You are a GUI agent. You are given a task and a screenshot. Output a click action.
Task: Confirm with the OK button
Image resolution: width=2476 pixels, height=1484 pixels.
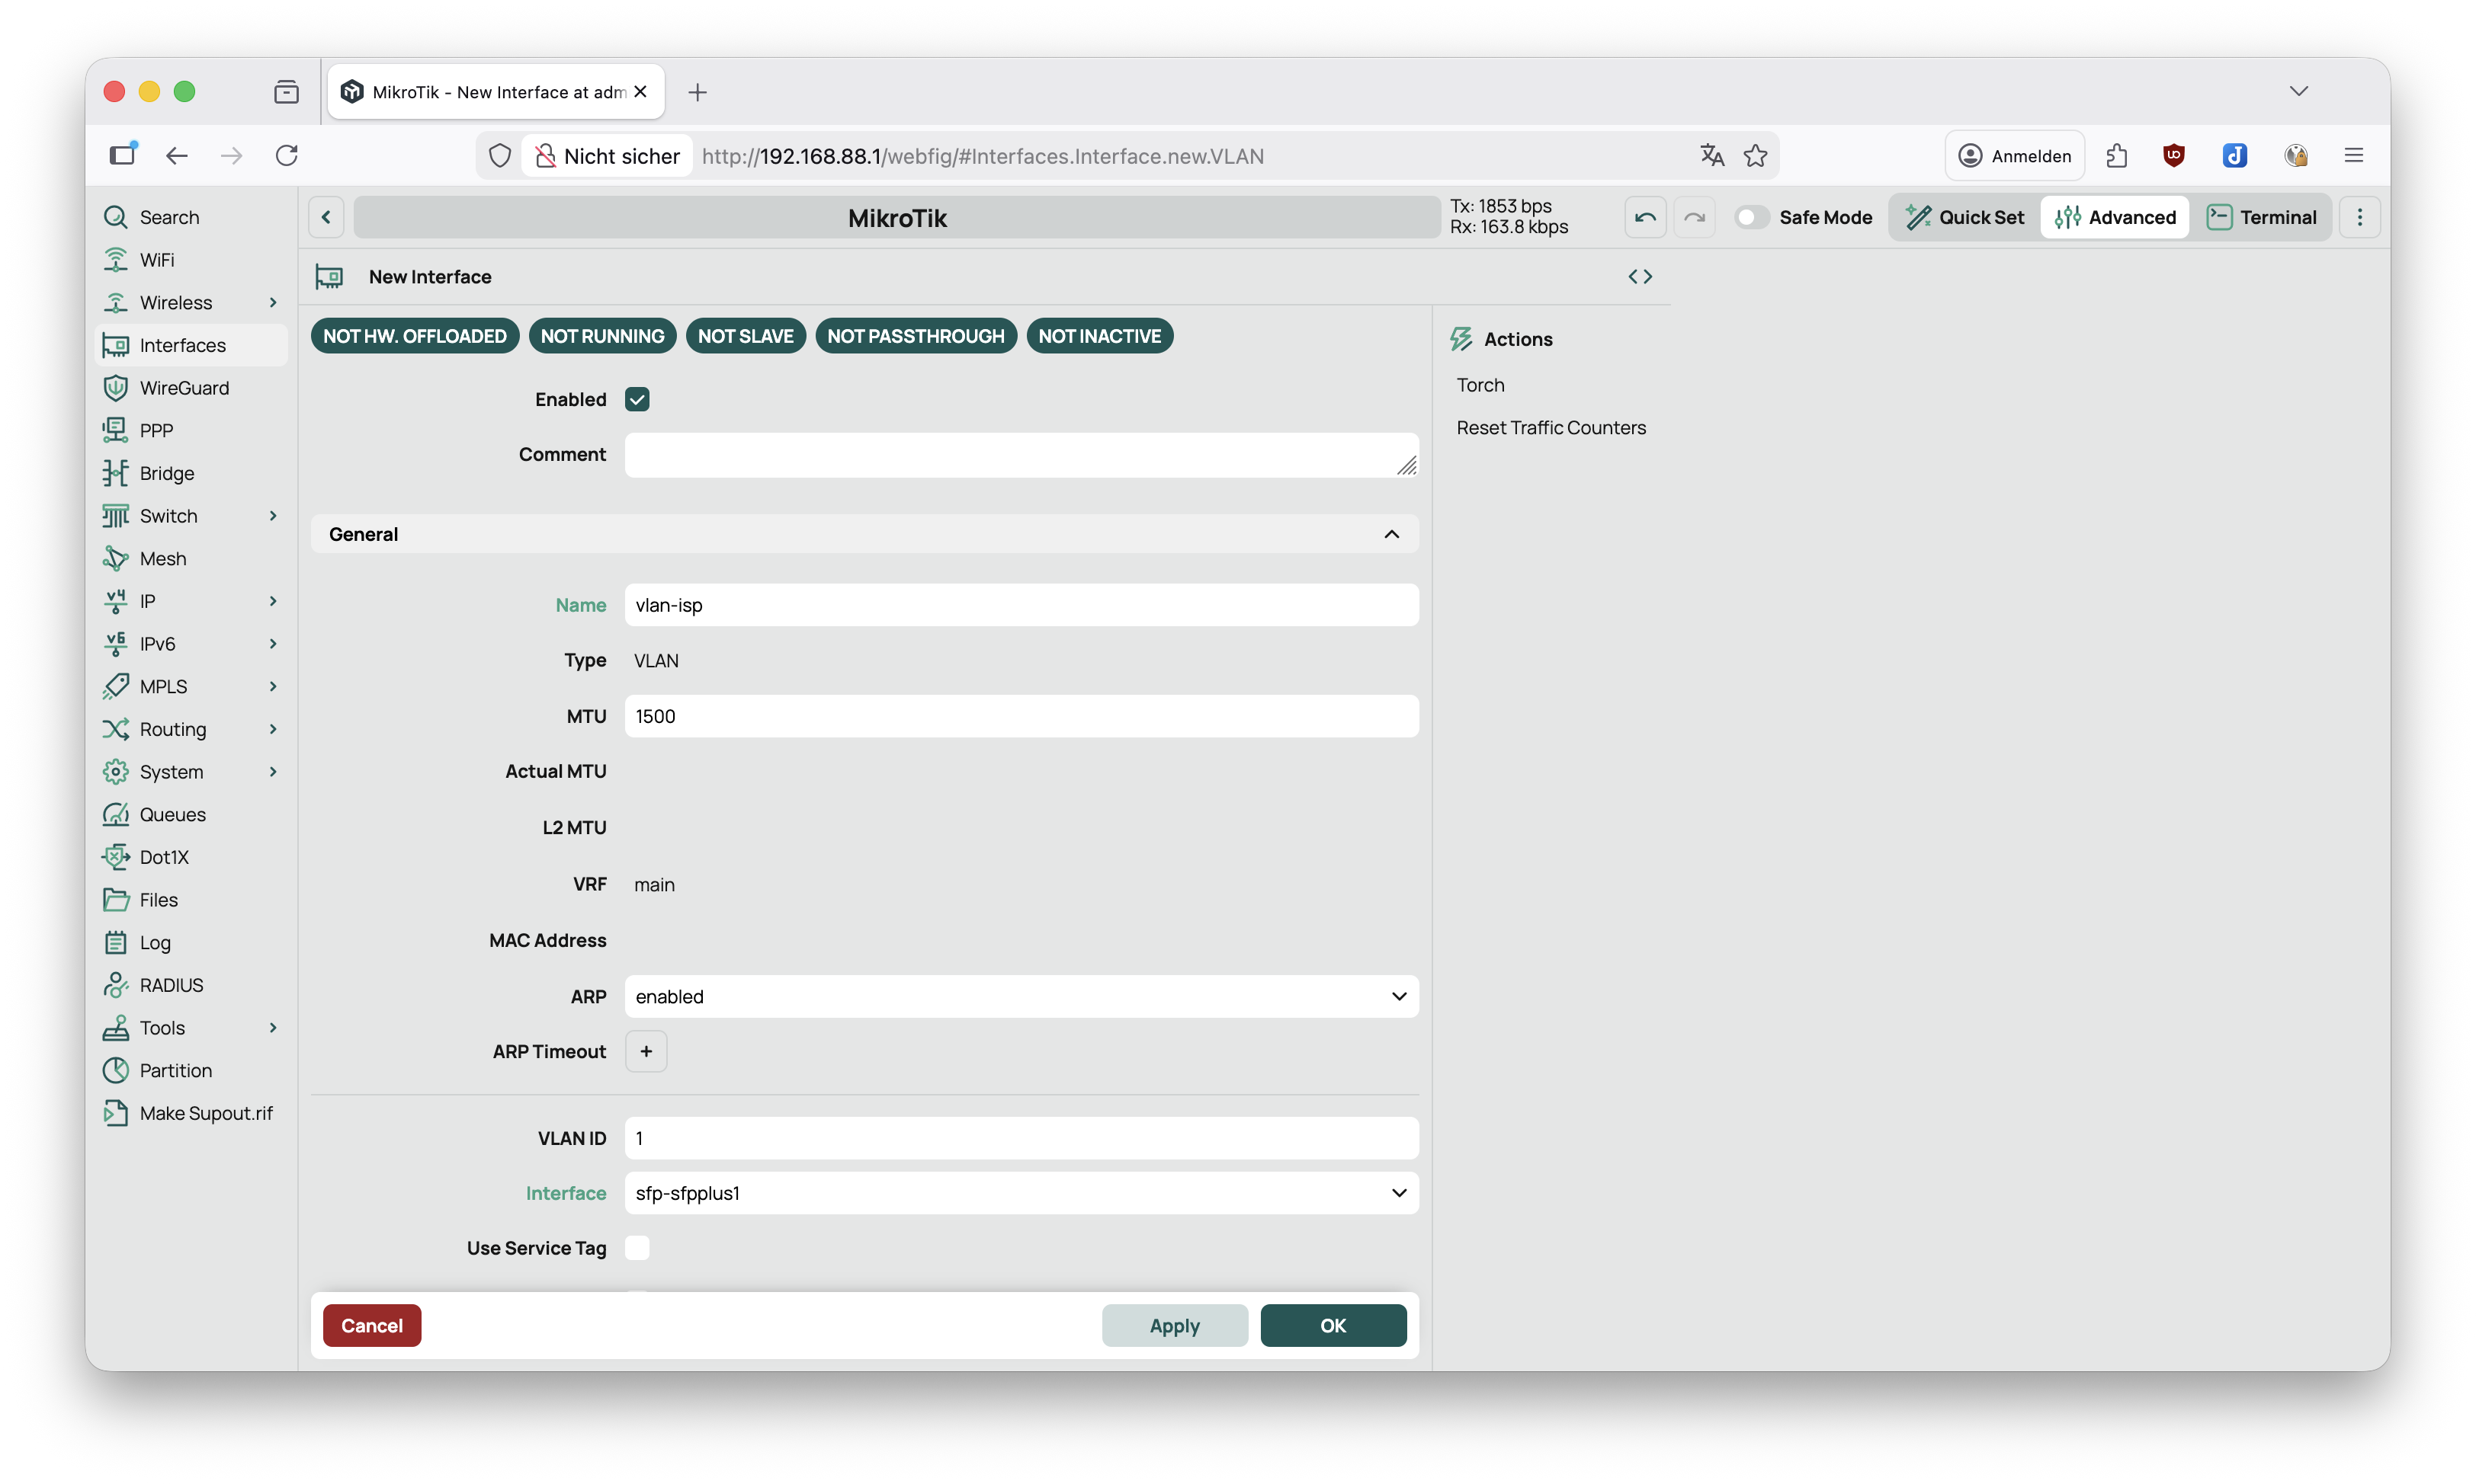1333,1326
